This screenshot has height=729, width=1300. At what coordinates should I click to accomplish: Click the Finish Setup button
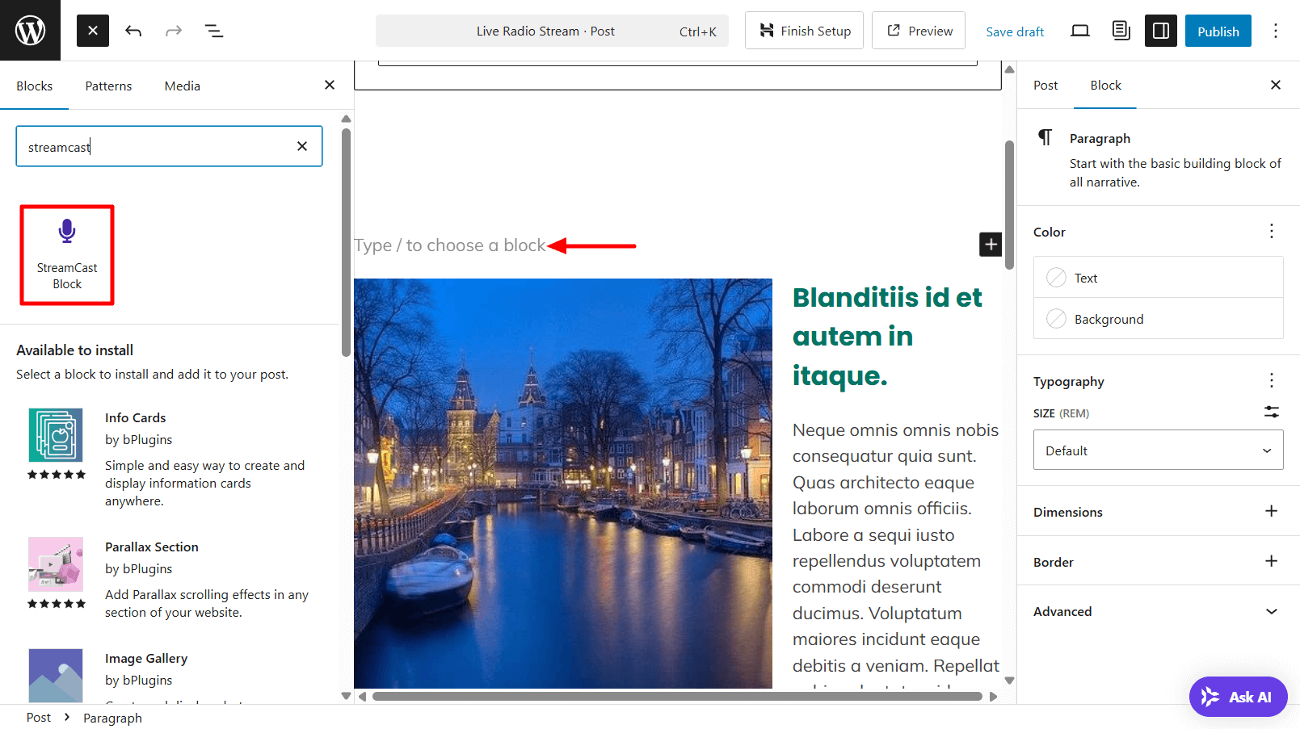coord(804,31)
